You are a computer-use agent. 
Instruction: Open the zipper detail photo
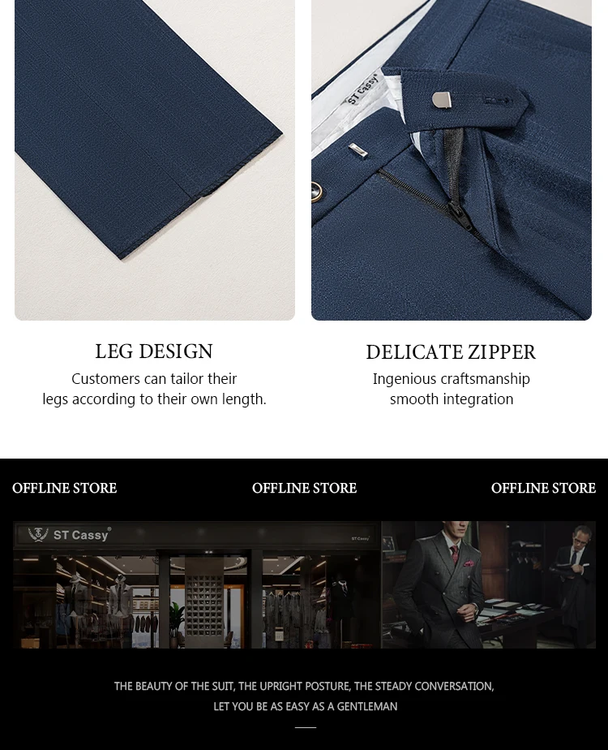click(x=452, y=160)
